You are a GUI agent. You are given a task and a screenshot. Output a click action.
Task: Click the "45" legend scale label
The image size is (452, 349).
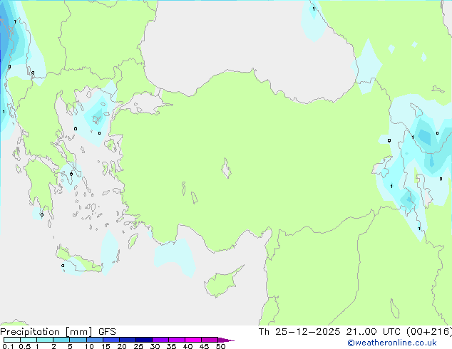click(x=204, y=346)
